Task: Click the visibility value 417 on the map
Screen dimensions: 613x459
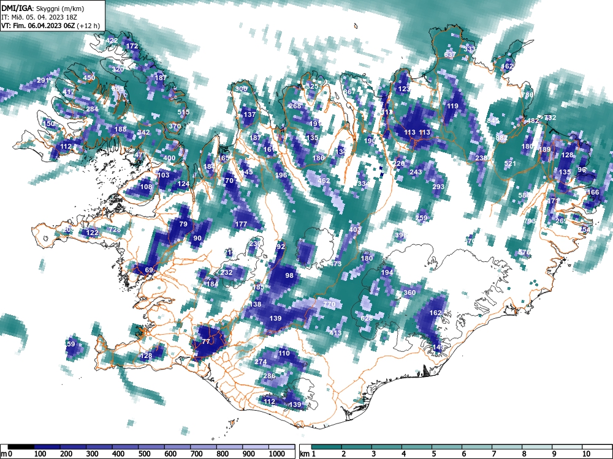Action: (69, 92)
